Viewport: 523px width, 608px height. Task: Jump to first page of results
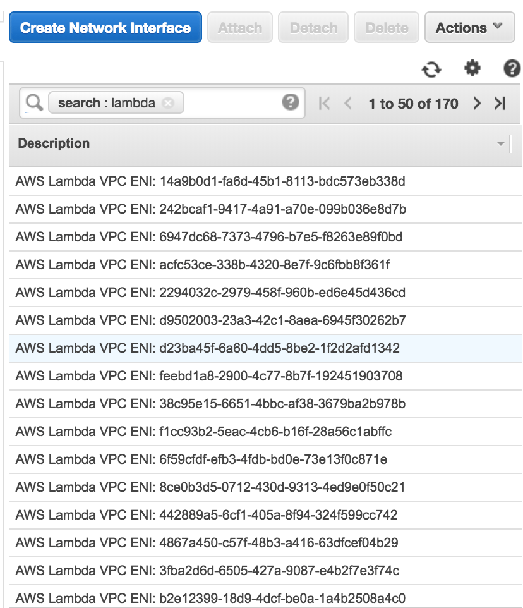point(325,104)
